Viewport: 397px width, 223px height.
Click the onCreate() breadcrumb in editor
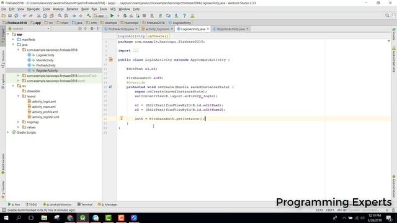click(158, 36)
